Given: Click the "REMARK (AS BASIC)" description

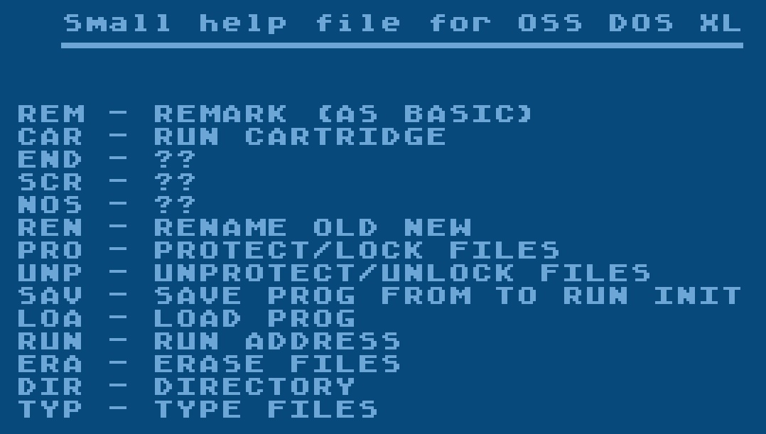Looking at the screenshot, I should click(x=343, y=114).
